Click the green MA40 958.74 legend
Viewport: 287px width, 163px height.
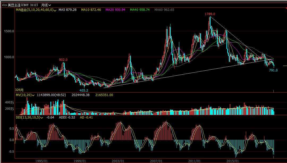tap(140, 10)
